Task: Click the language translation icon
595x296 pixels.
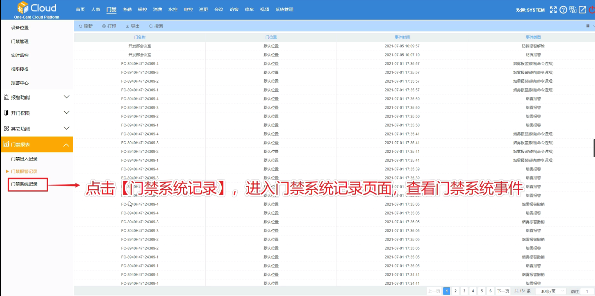Action: point(573,10)
